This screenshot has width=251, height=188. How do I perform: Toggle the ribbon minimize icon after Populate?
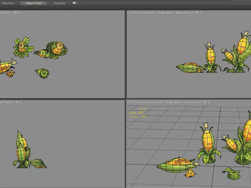[x=74, y=3]
